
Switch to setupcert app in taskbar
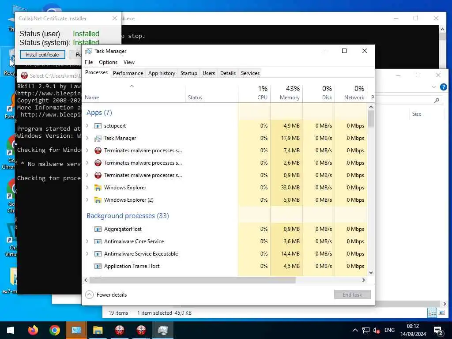[x=76, y=330]
